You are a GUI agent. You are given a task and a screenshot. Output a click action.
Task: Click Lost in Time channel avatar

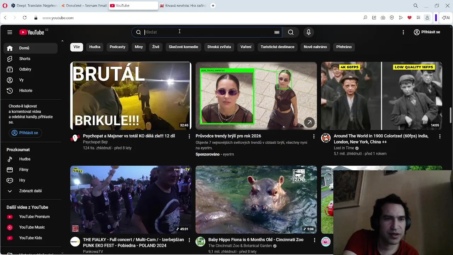[x=326, y=138]
